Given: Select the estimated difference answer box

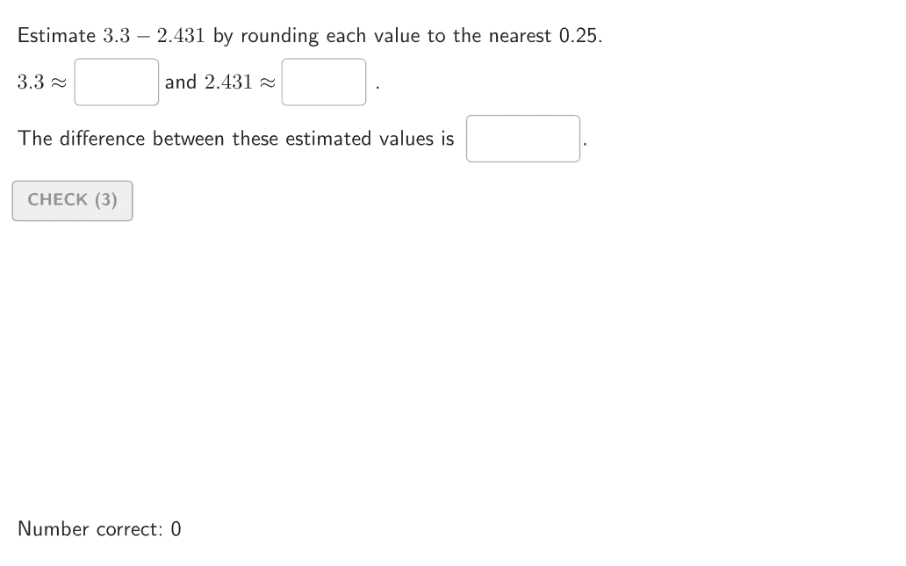Looking at the screenshot, I should pyautogui.click(x=522, y=140).
